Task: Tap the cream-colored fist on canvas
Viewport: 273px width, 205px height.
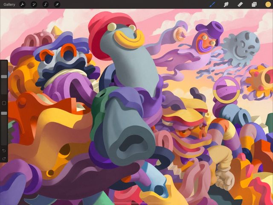Action: point(225,180)
